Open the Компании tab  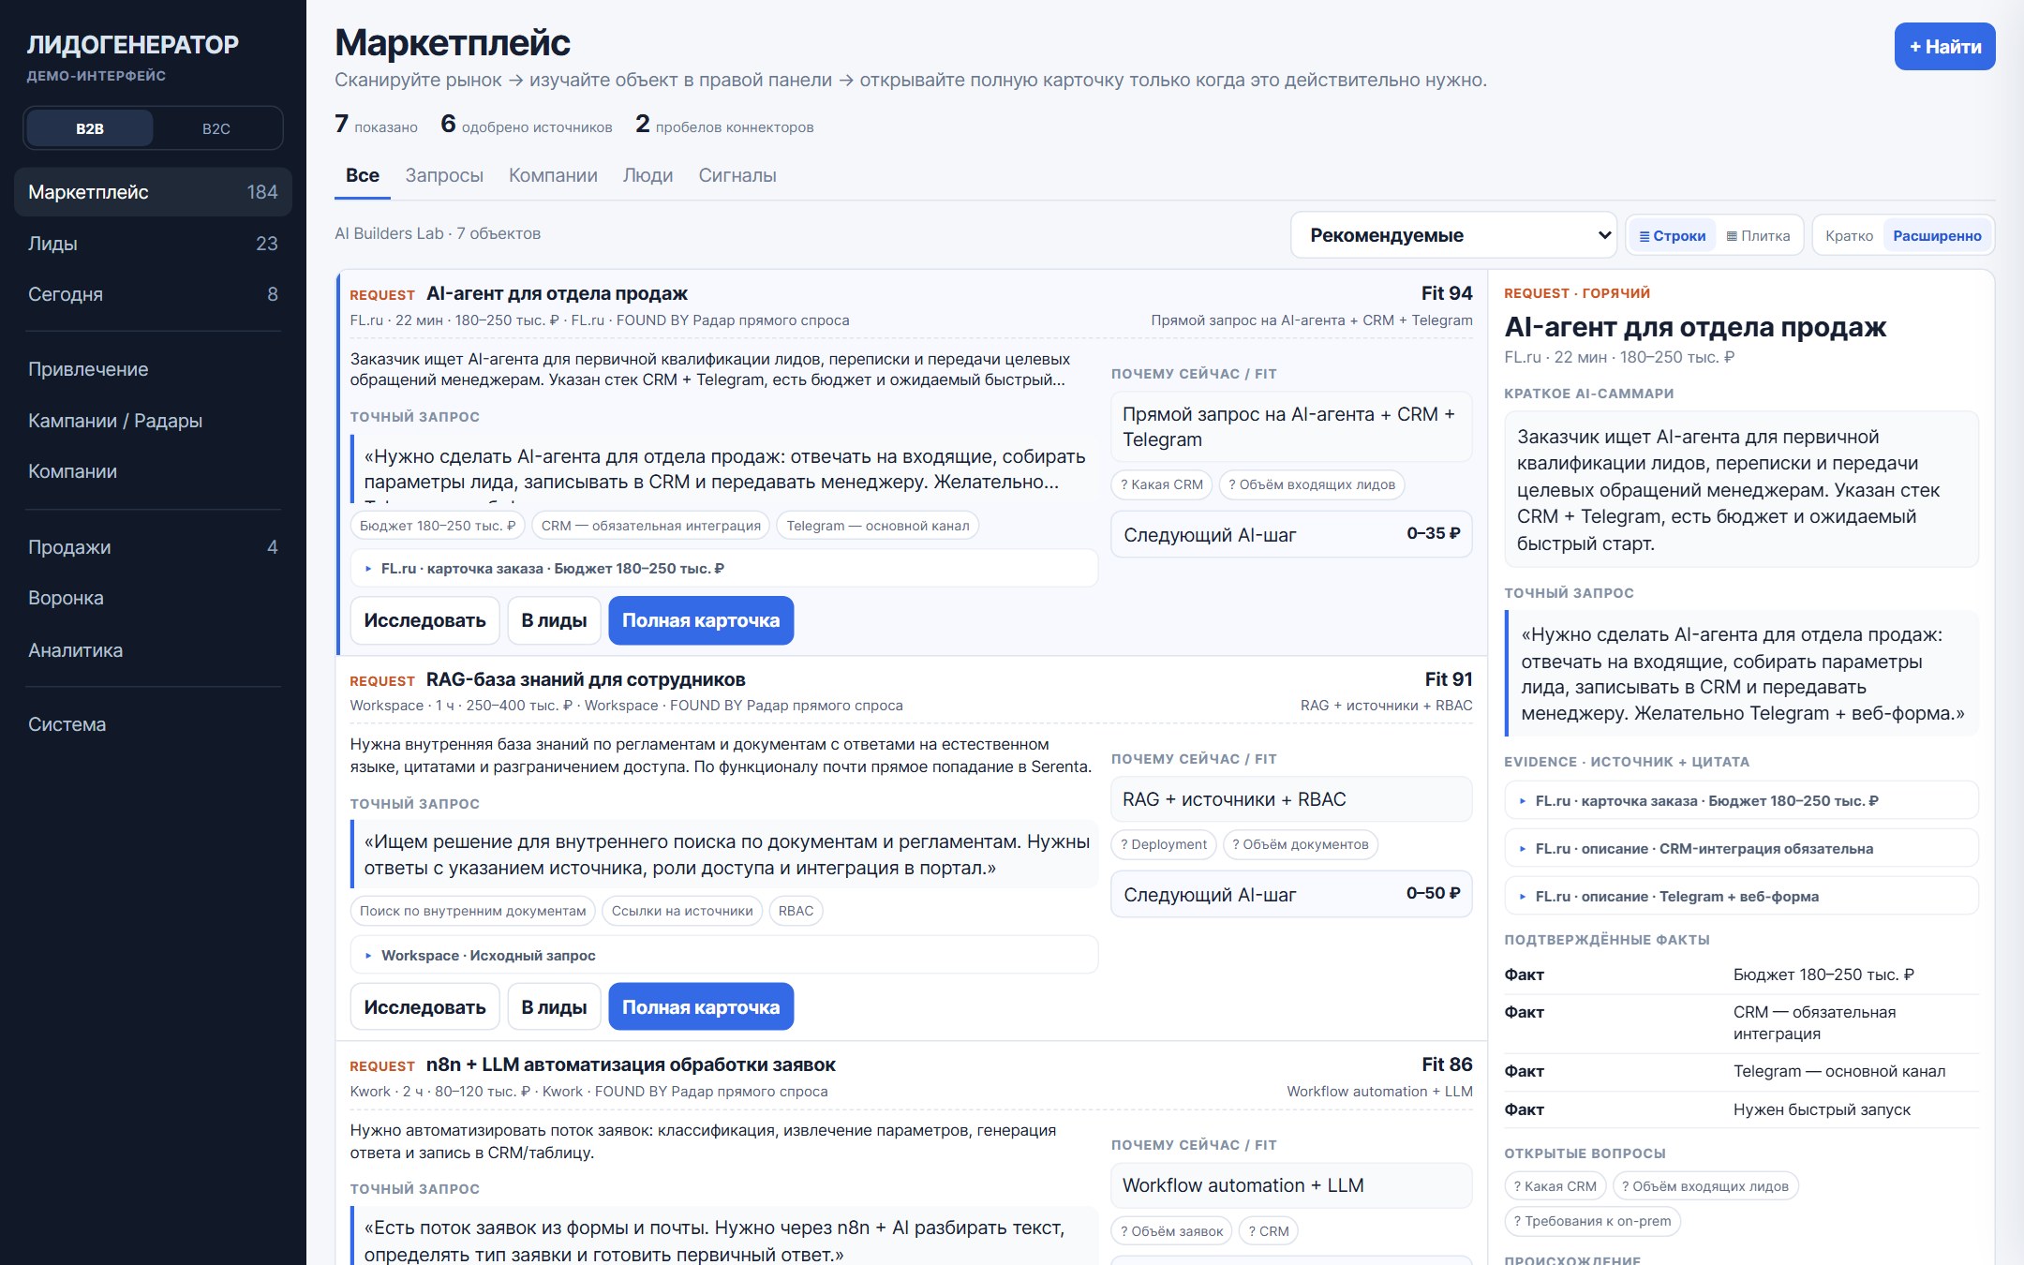click(553, 175)
